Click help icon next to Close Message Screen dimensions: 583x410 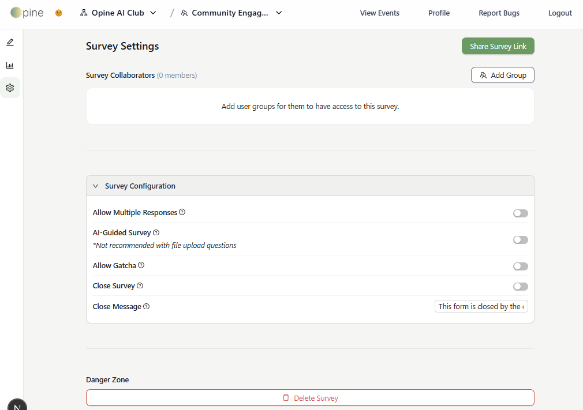(147, 306)
